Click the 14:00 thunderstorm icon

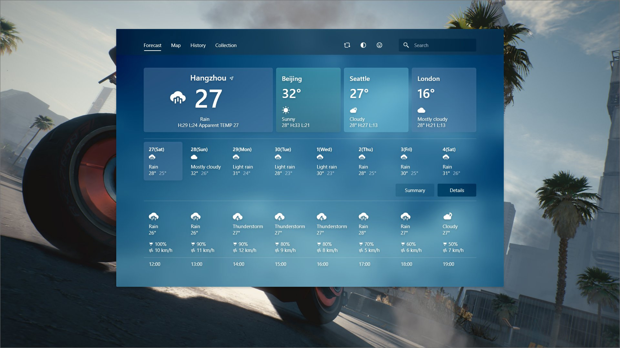238,217
